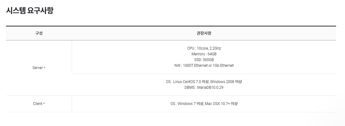Screen dimensions: 345x126
Task: Click 1Gb Ethernet text in NW line
Action: click(223, 66)
